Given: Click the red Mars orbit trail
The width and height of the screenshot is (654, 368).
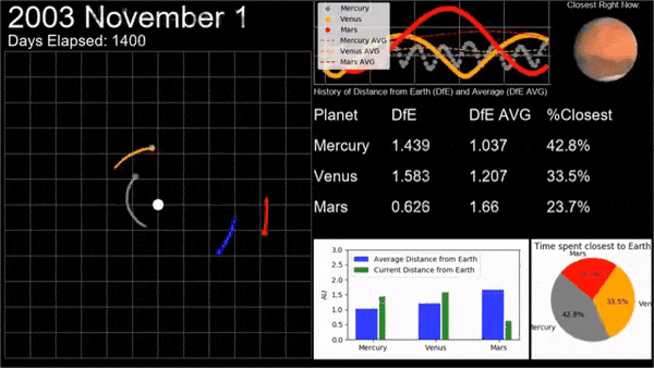Looking at the screenshot, I should click(x=266, y=215).
